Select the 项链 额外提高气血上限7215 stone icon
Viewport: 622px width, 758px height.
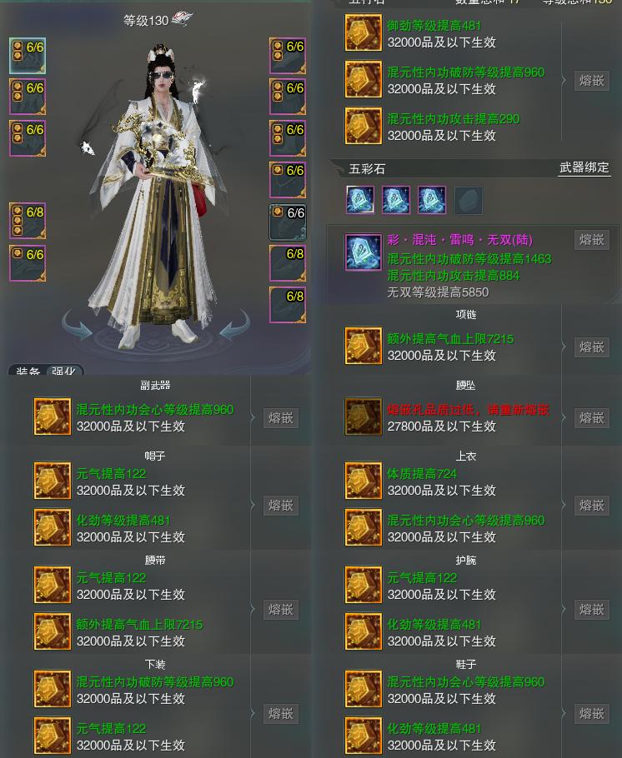(363, 347)
